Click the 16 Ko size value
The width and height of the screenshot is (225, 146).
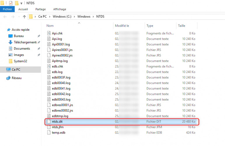coord(191,127)
